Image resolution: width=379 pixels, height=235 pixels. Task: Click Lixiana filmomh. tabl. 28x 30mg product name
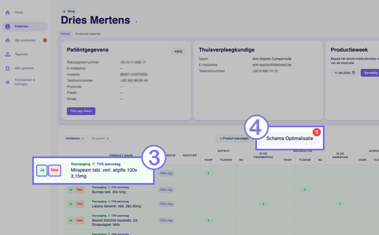tap(117, 206)
